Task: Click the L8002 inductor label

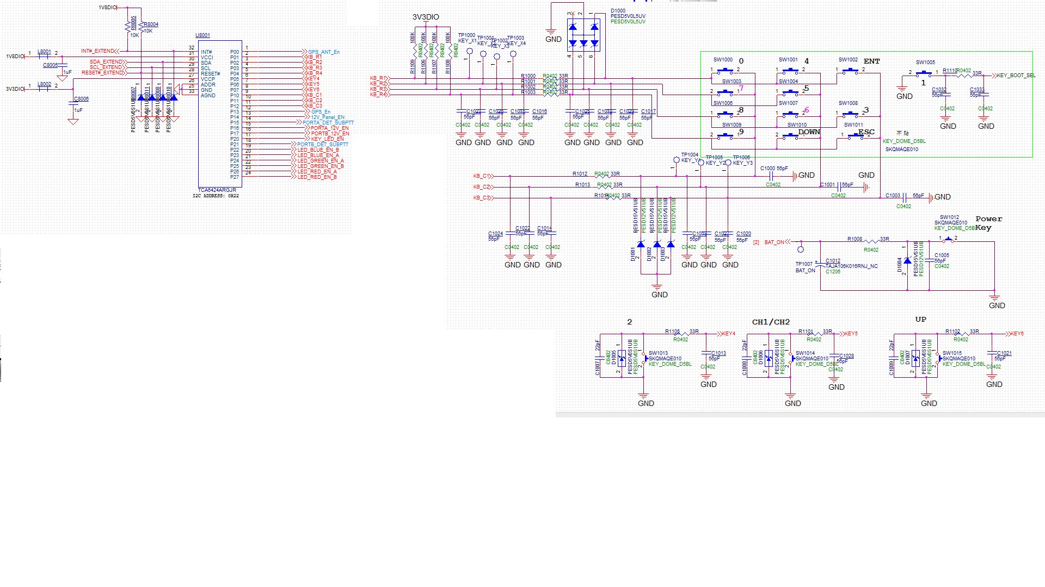Action: pyautogui.click(x=44, y=84)
